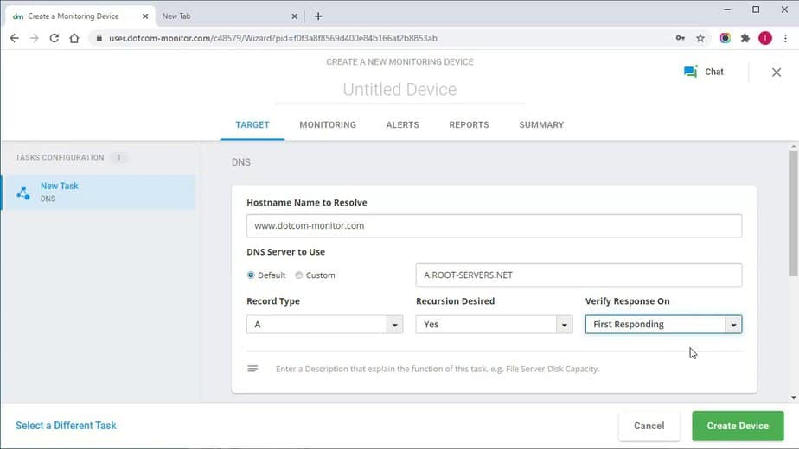Click the saved password key icon
The height and width of the screenshot is (449, 799).
pos(681,38)
